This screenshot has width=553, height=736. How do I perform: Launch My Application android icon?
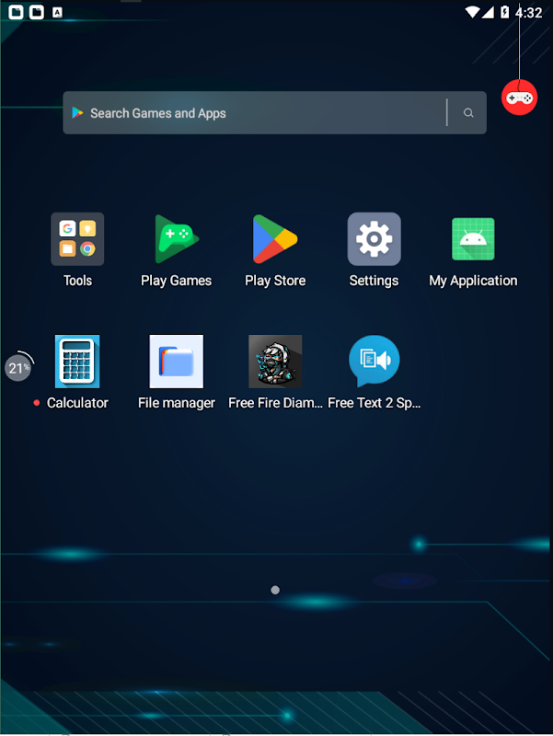point(473,239)
